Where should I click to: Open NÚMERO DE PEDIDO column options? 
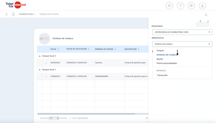115,49
